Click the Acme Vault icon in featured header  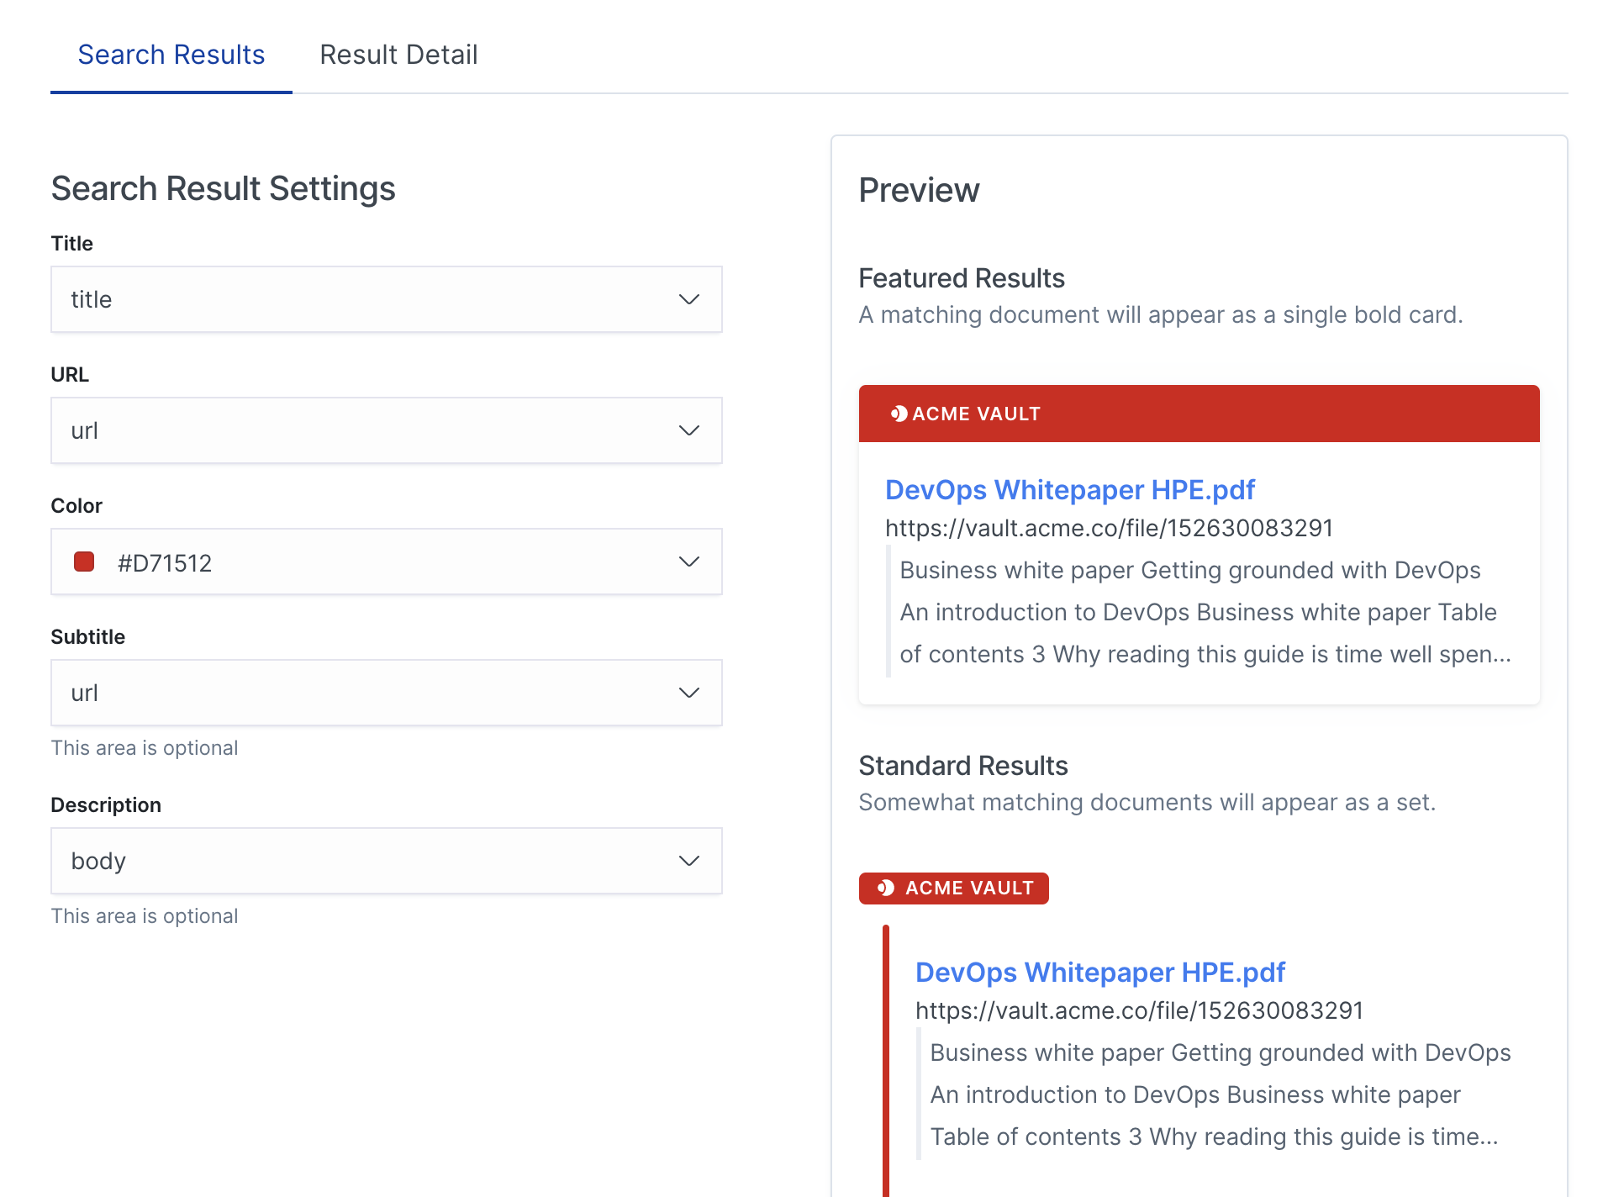pyautogui.click(x=899, y=414)
